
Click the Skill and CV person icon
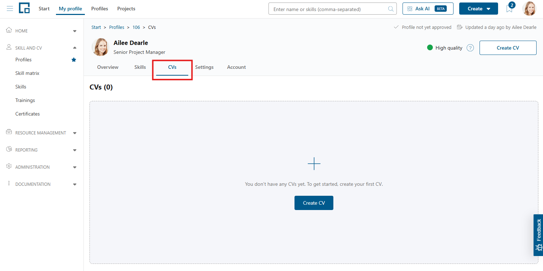9,47
